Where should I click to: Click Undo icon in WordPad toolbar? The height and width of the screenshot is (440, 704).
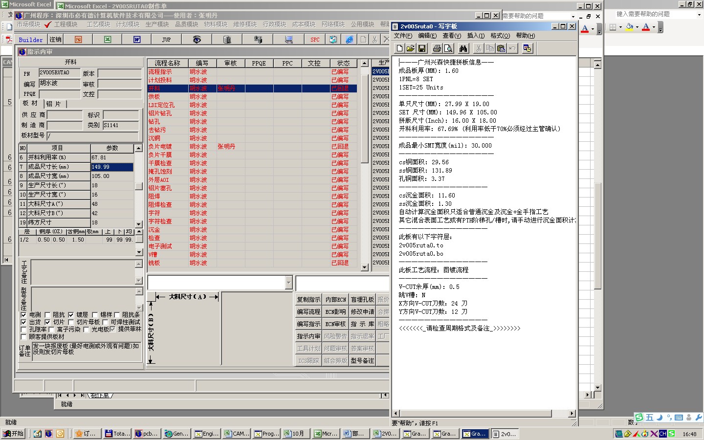[x=512, y=48]
